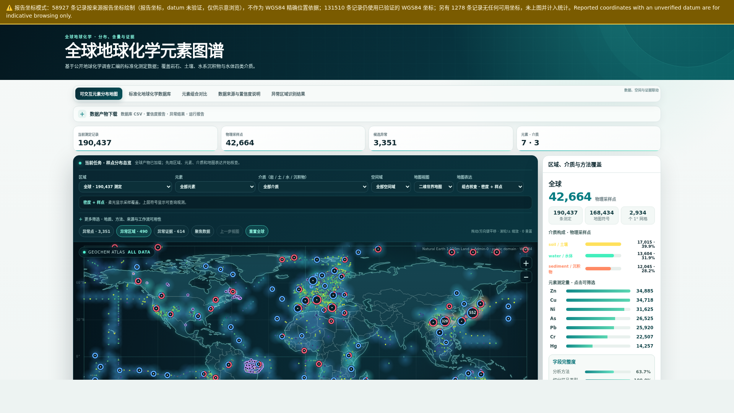Filter by Pb element row
The height and width of the screenshot is (413, 734).
[x=602, y=328]
